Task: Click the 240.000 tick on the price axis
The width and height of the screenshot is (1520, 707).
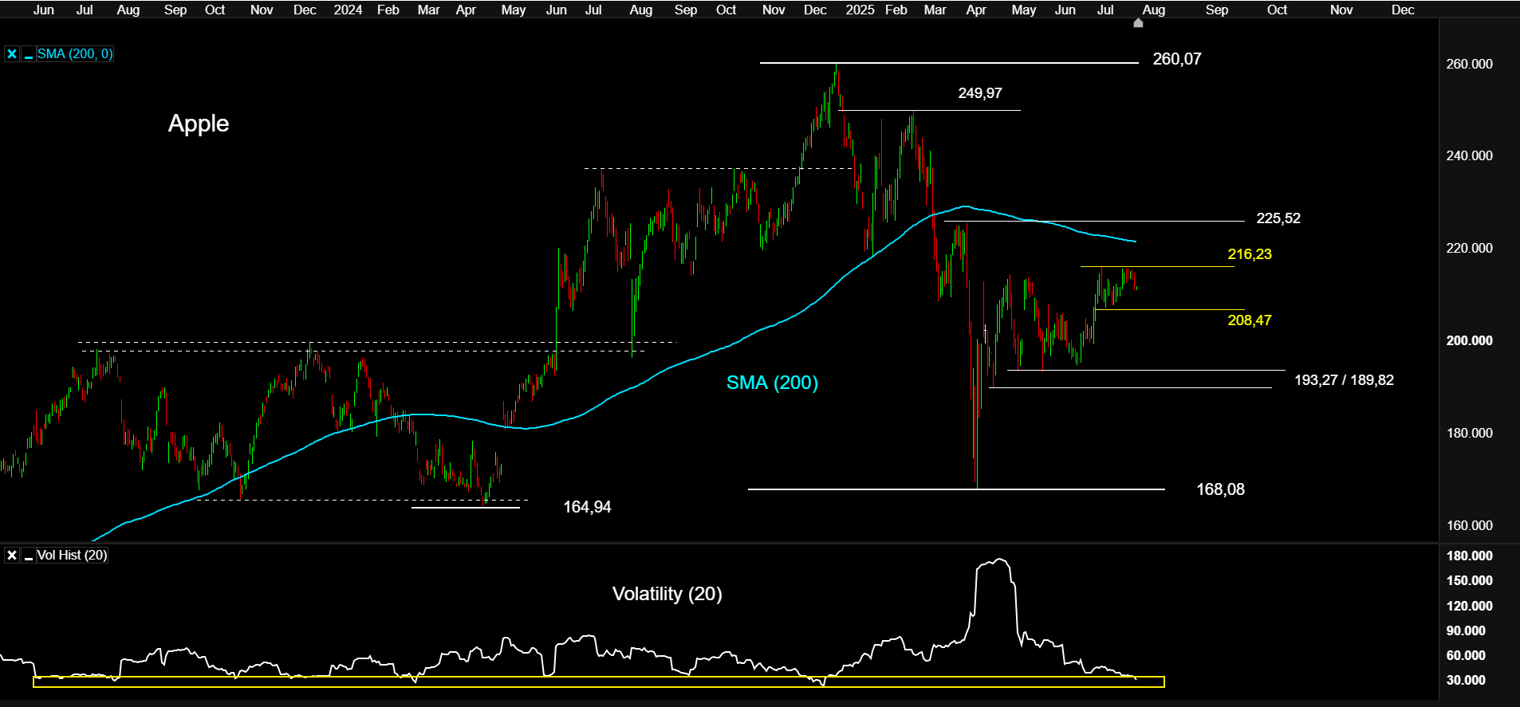Action: pos(1469,155)
